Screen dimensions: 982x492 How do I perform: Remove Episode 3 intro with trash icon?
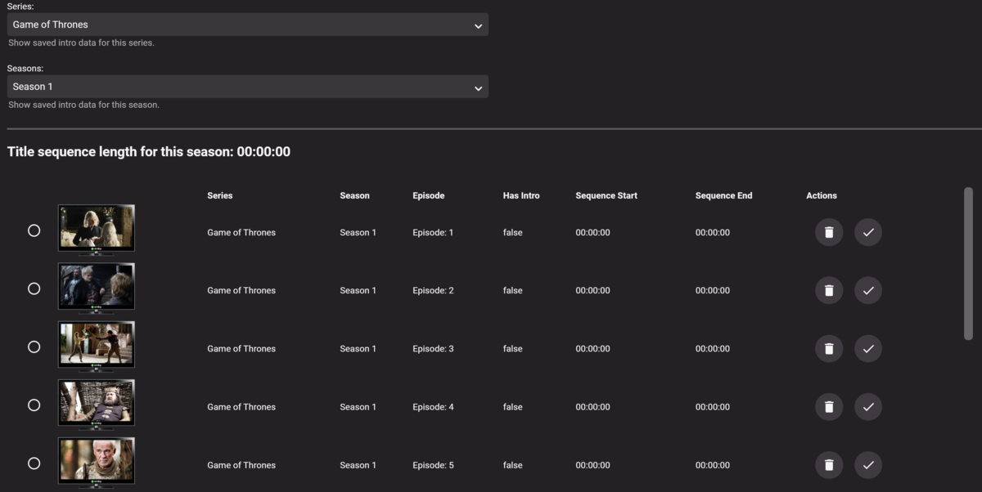828,348
